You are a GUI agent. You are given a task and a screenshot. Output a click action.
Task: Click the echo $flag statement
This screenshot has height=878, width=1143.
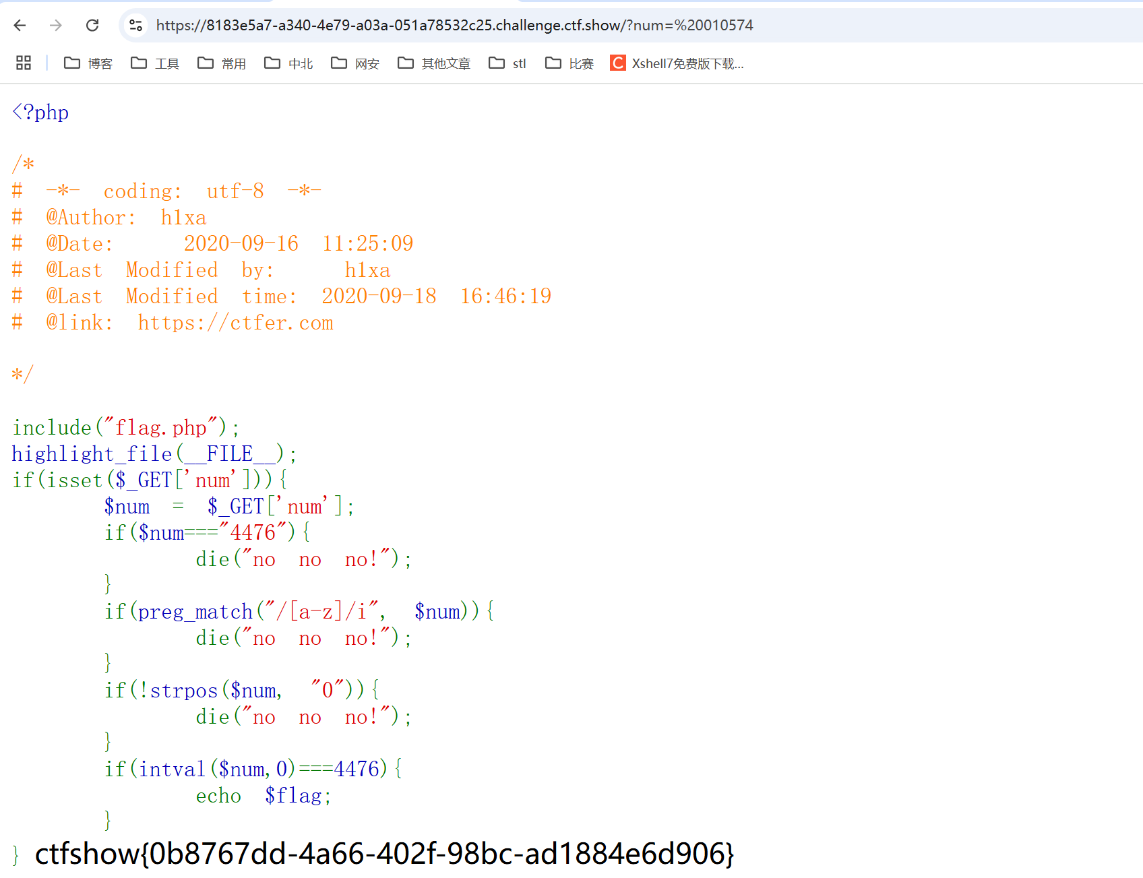click(x=264, y=796)
